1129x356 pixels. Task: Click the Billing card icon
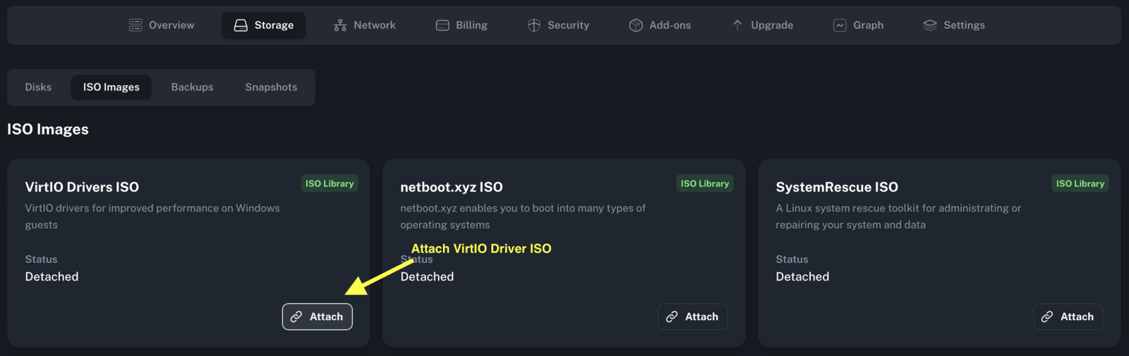[442, 25]
